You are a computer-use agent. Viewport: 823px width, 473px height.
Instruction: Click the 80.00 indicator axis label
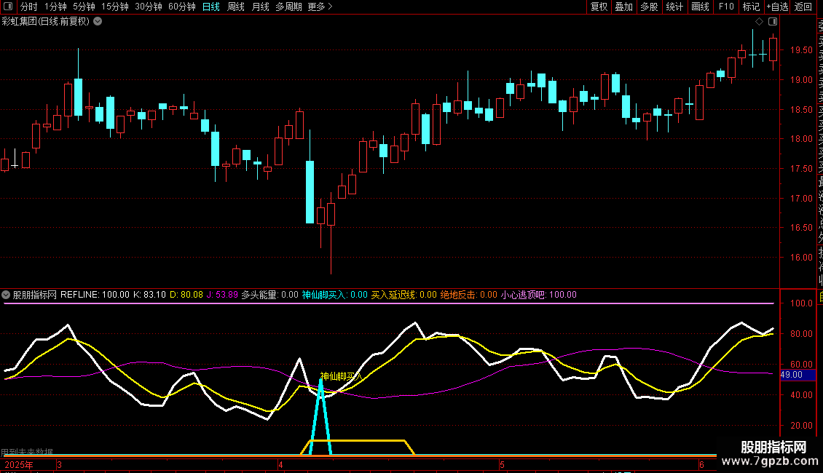pyautogui.click(x=801, y=334)
